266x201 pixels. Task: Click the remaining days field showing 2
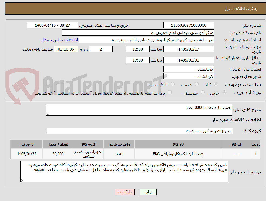click(101, 49)
